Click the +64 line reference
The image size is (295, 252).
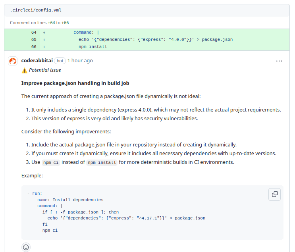click(52, 23)
